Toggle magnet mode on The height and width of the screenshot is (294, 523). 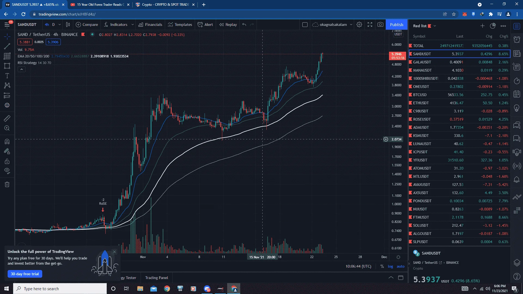[x=7, y=142]
